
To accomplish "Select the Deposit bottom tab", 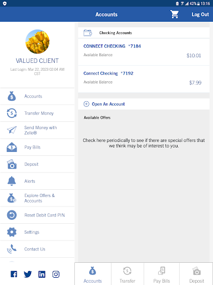I will 196,274.
